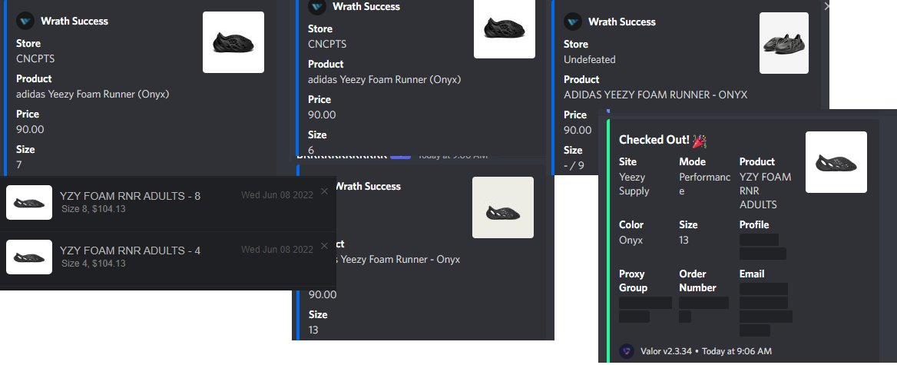
Task: Click the product name in the size 6 CNCPTS card
Action: [x=385, y=79]
